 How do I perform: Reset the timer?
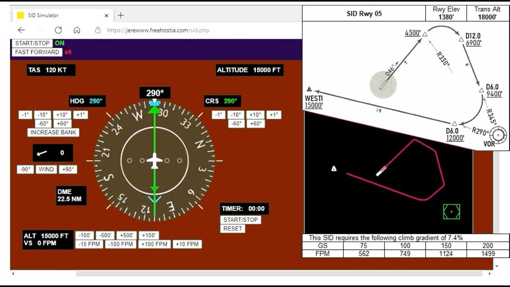233,229
